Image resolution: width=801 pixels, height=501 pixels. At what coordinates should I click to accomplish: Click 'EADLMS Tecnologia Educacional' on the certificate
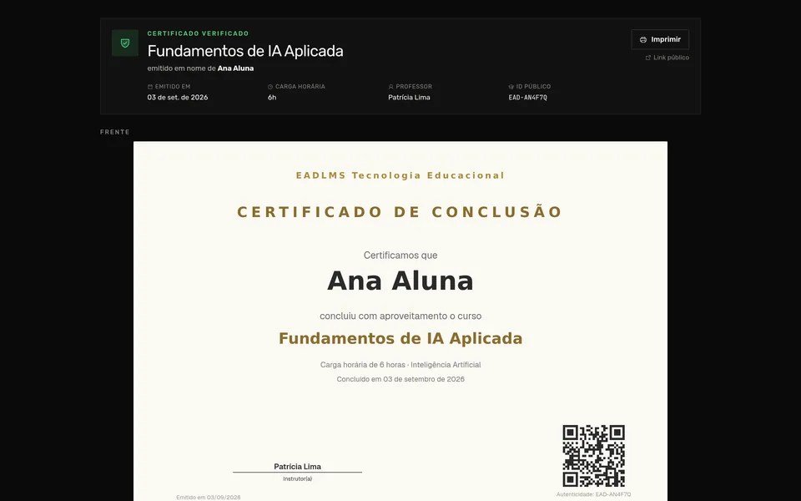[400, 175]
